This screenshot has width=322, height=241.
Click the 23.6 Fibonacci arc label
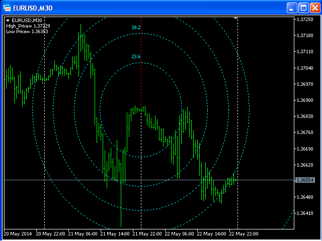pyautogui.click(x=136, y=57)
